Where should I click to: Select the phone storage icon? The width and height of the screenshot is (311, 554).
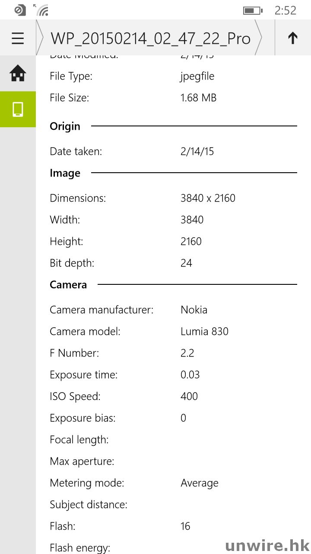point(18,110)
